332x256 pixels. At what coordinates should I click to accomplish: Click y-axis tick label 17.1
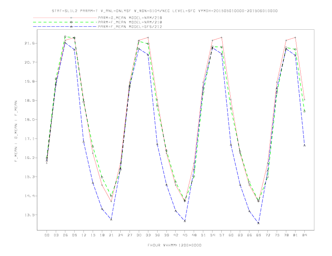coord(29,139)
